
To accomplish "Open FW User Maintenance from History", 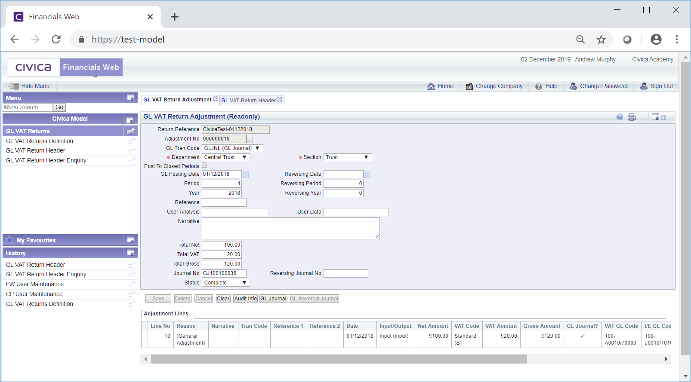I will coord(35,284).
